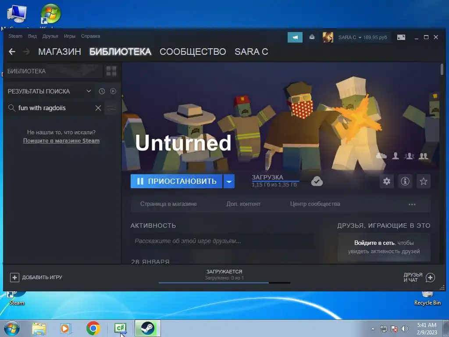449x337 pixels.
Task: Show hidden tray icons arrow
Action: [373, 329]
